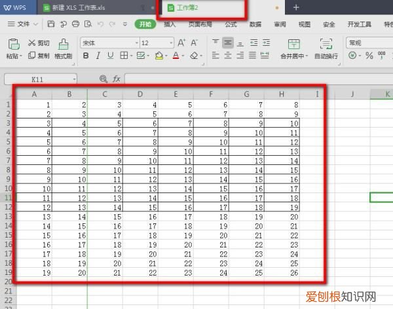Expand the borders dropdown arrow
The image size is (393, 309).
[131, 56]
